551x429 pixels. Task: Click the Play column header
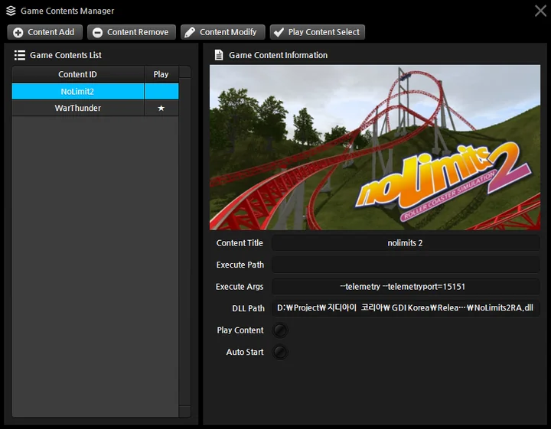(x=161, y=74)
